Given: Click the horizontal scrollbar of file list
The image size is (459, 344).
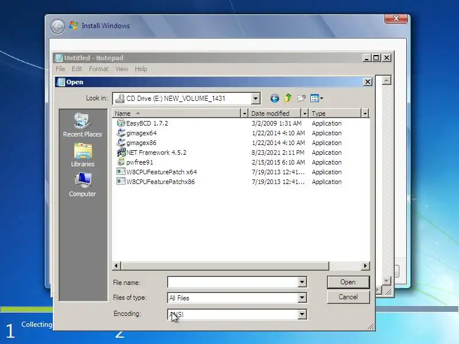Looking at the screenshot, I should click(x=225, y=265).
